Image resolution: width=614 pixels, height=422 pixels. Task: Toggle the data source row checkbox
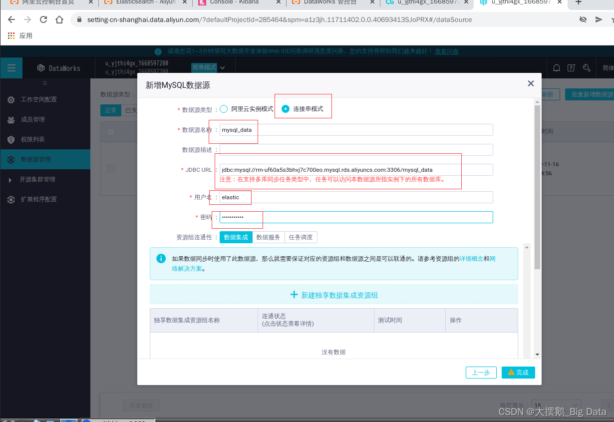(x=111, y=169)
